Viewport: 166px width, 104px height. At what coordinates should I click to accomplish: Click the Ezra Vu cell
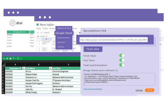(x=39, y=86)
